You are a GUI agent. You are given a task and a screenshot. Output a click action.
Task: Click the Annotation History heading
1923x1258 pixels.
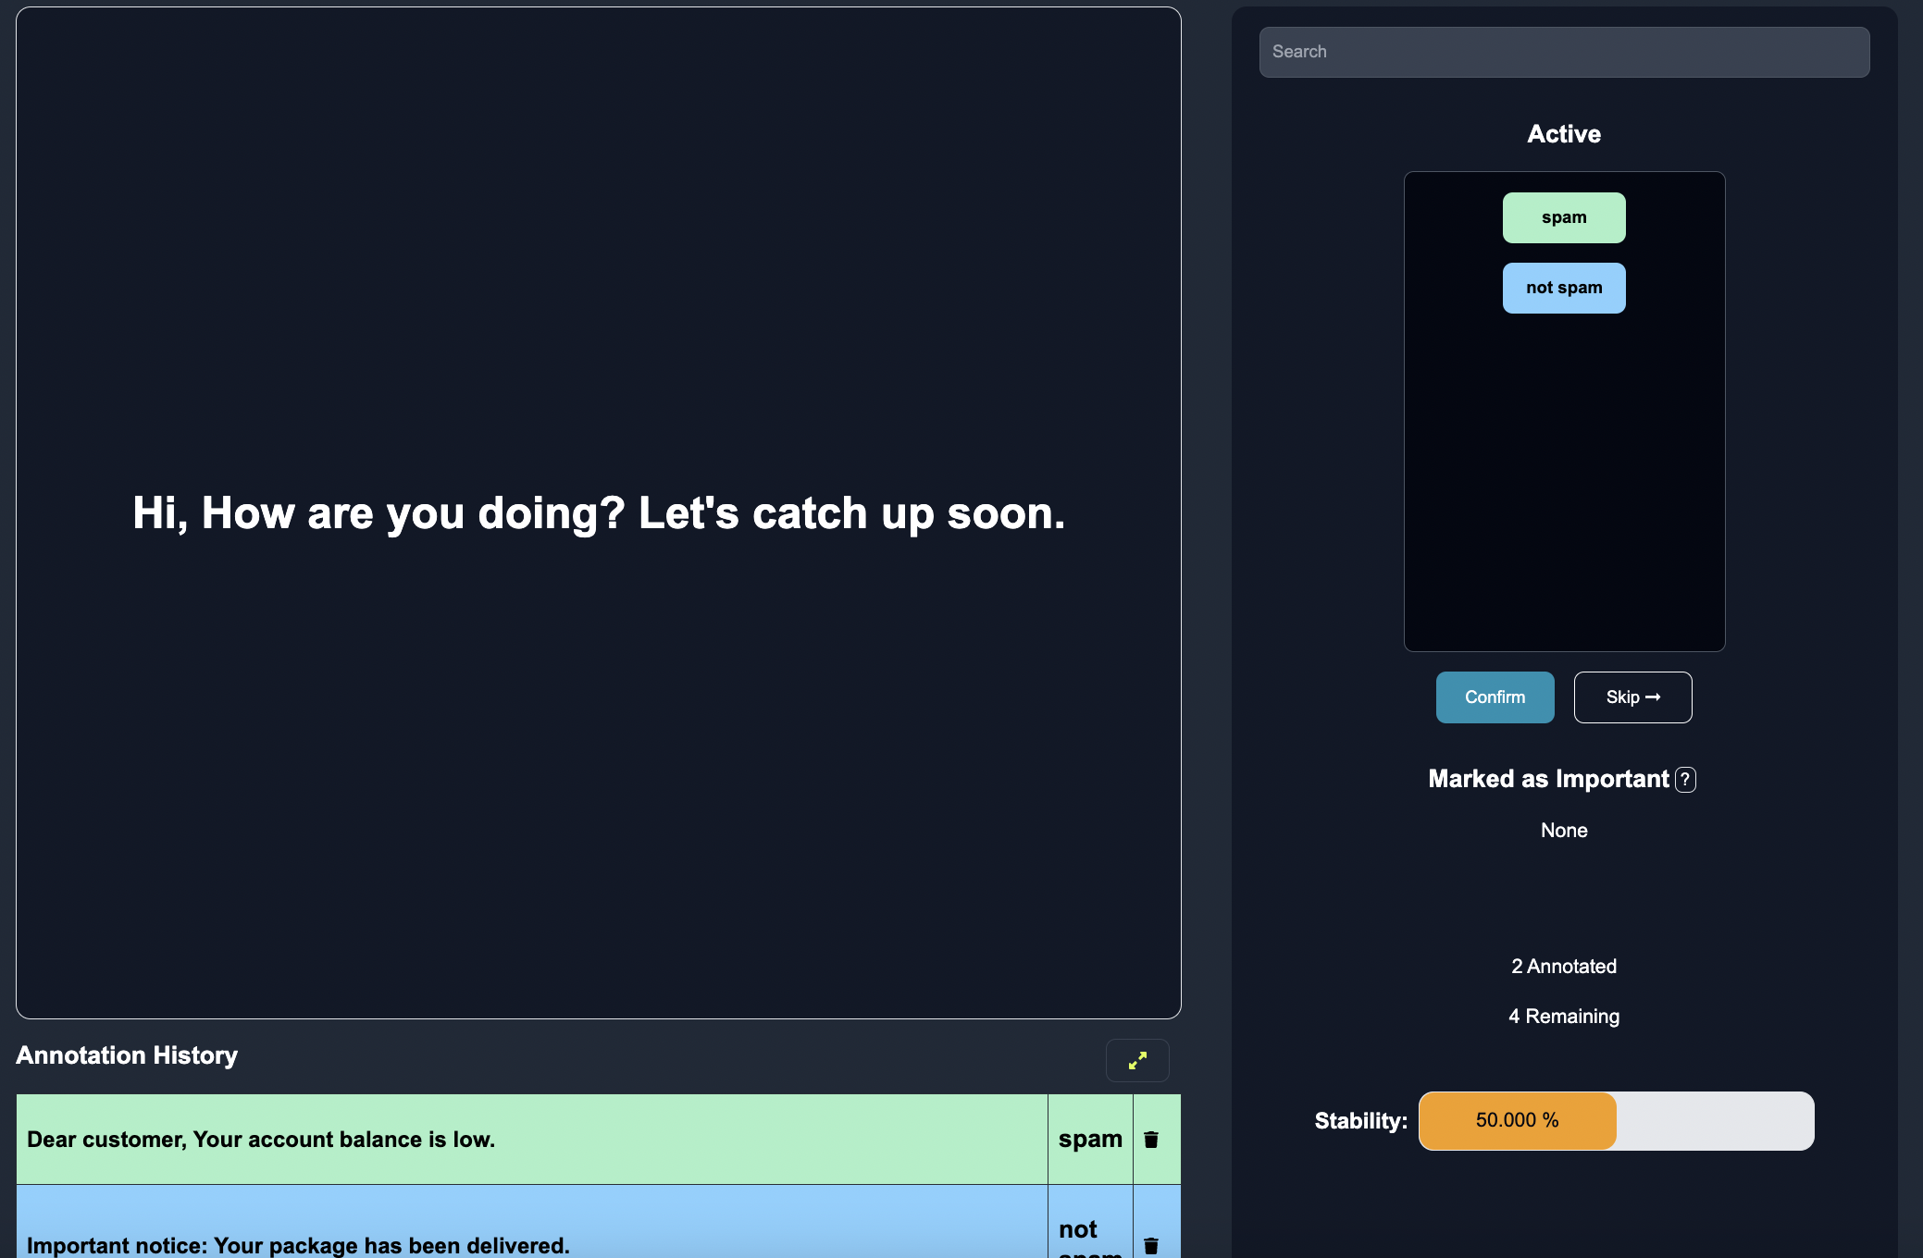tap(127, 1055)
